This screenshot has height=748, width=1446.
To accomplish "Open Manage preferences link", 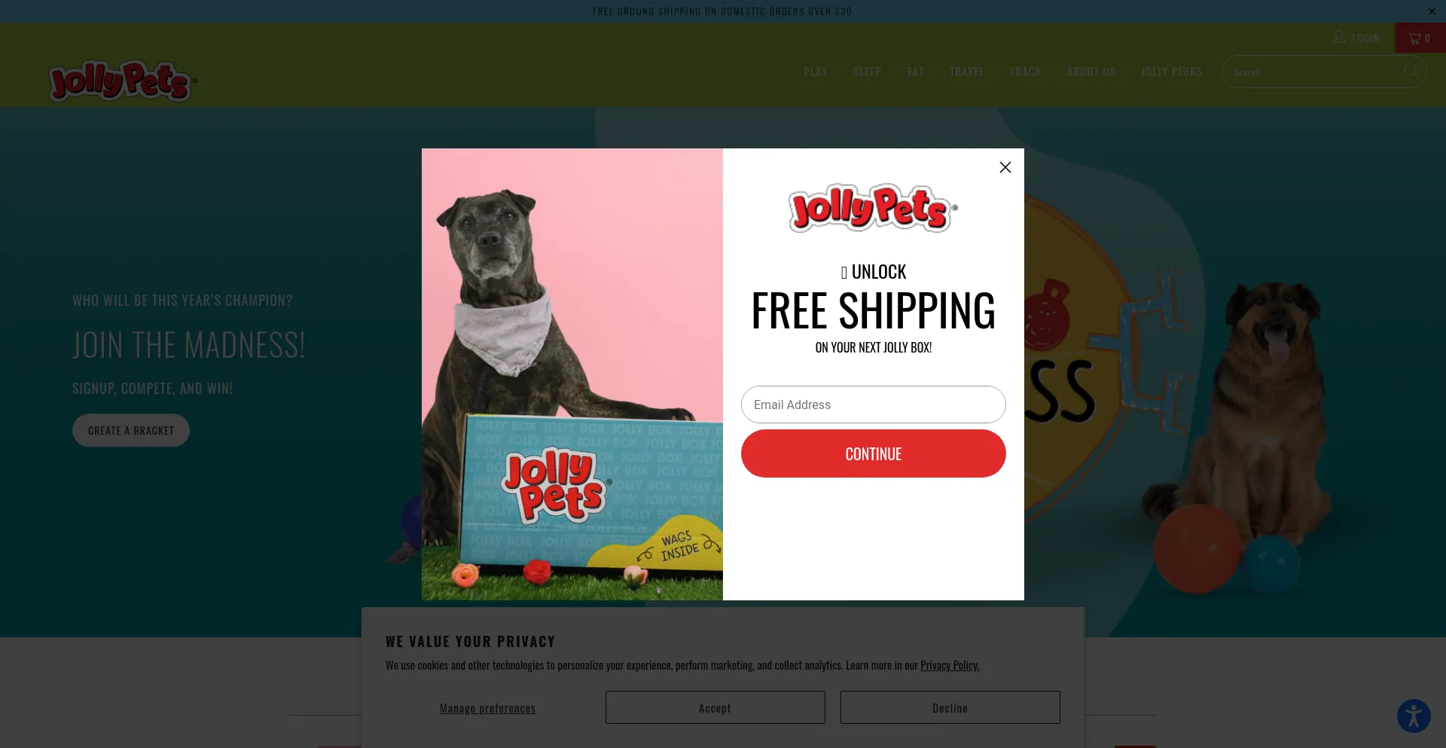I will (x=487, y=708).
